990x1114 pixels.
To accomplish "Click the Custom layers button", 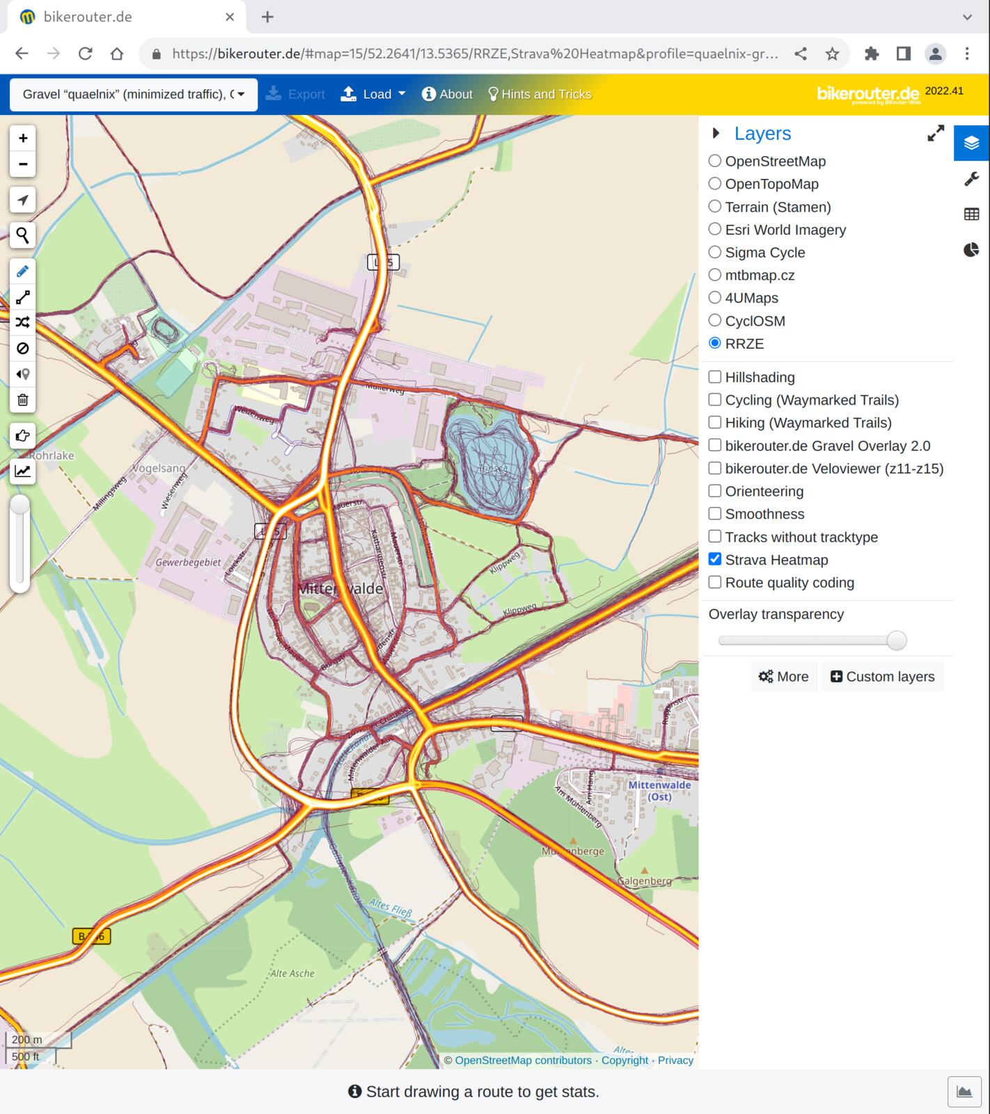I will [882, 677].
